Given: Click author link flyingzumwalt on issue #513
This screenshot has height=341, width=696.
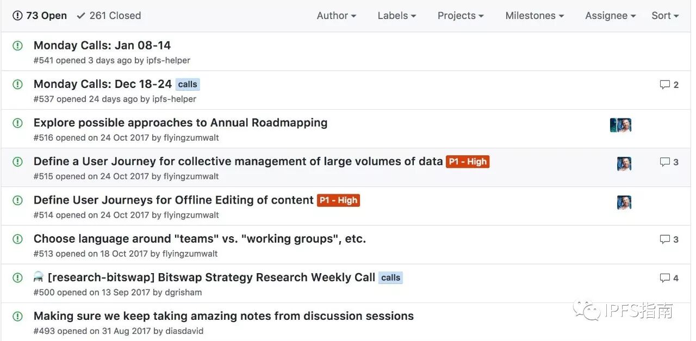Looking at the screenshot, I should click(x=190, y=254).
